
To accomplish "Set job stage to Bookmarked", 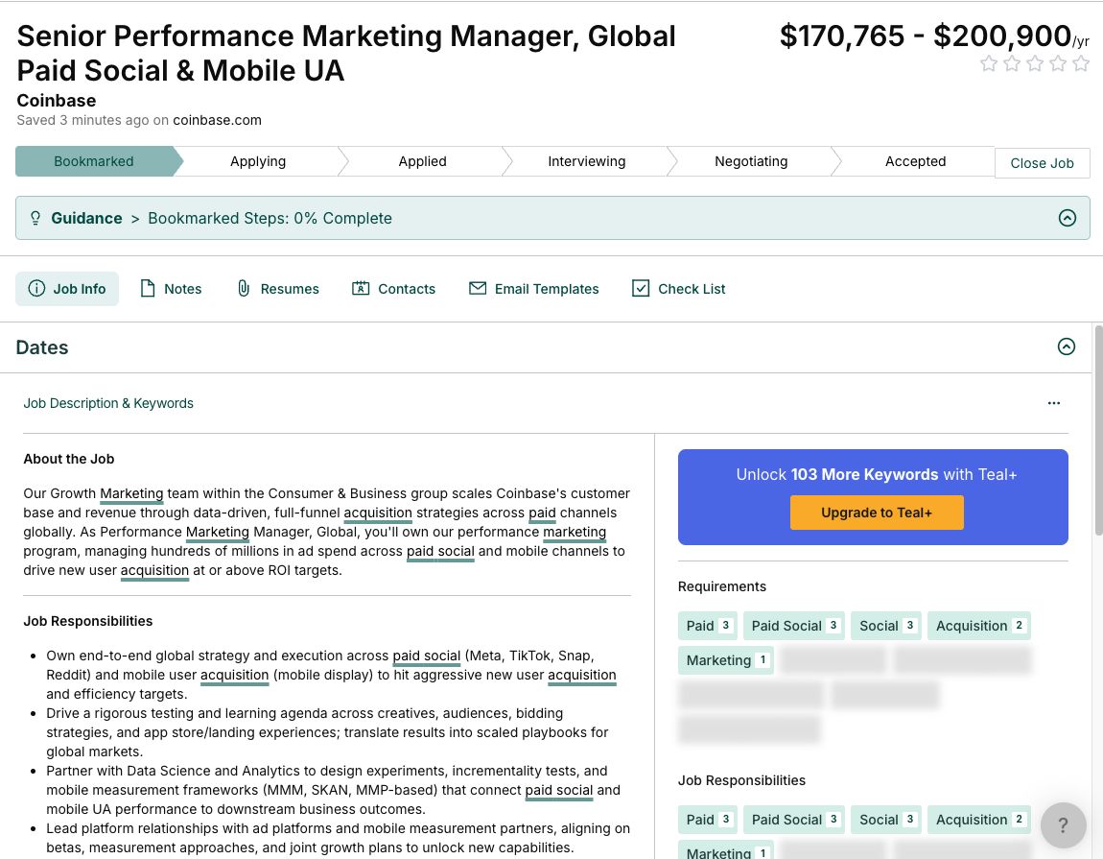I will coord(94,161).
